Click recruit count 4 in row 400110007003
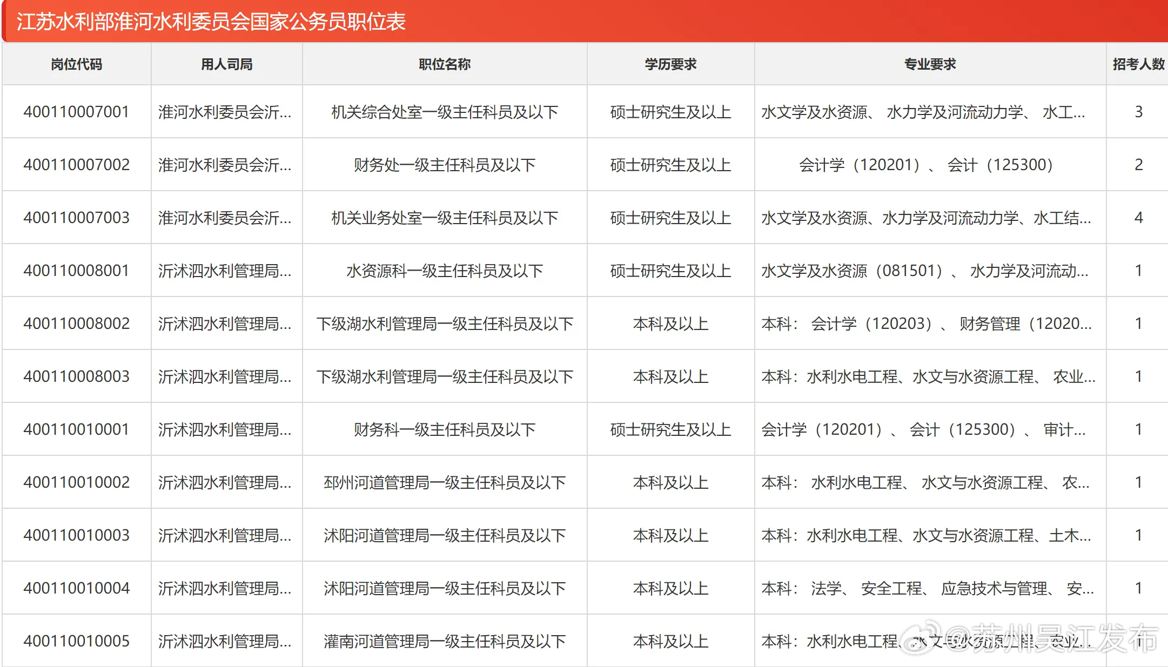The image size is (1168, 667). click(1138, 218)
